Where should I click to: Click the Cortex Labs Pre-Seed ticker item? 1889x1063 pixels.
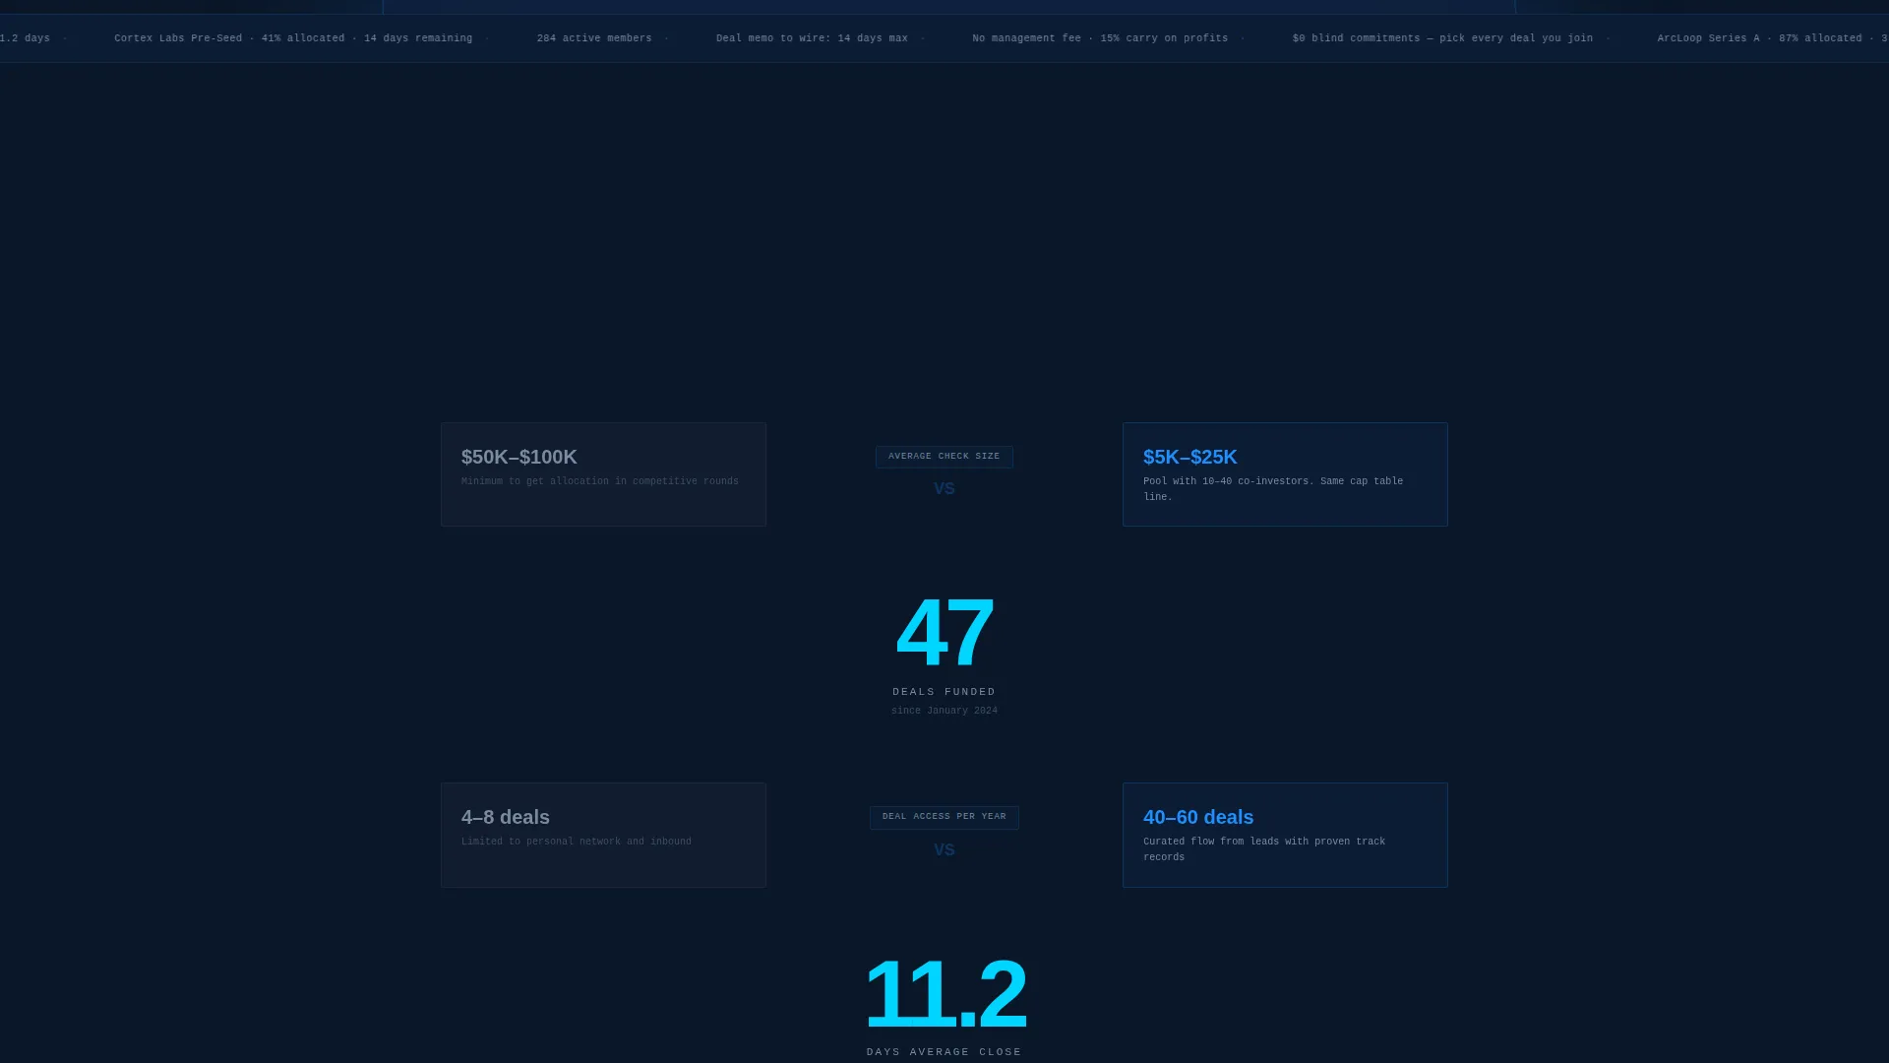(293, 38)
